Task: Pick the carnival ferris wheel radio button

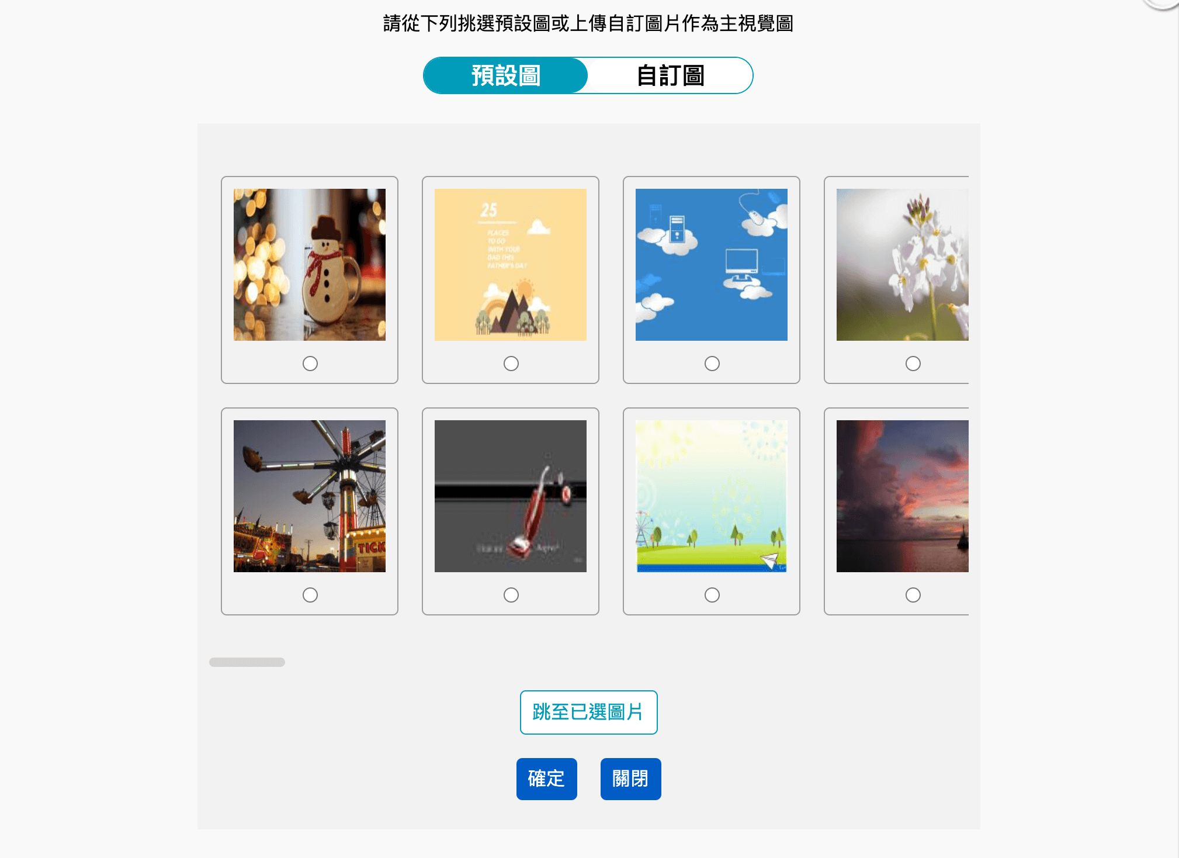Action: 310,595
